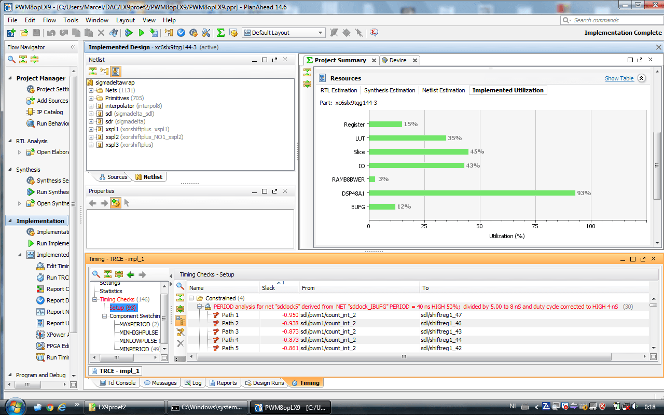Click the Show Table link
Viewport: 664px width, 415px height.
pyautogui.click(x=619, y=78)
